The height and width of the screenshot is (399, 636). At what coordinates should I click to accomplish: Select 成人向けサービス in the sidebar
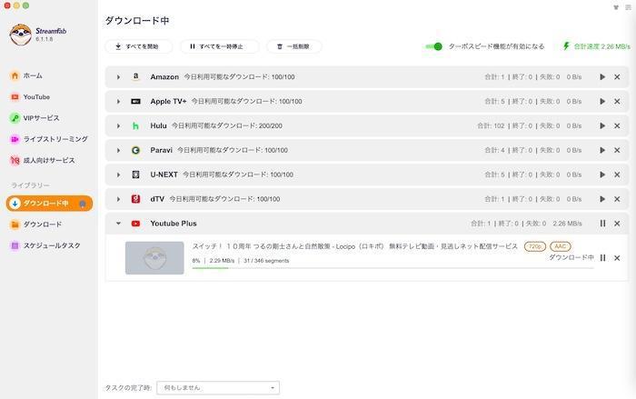pyautogui.click(x=42, y=160)
